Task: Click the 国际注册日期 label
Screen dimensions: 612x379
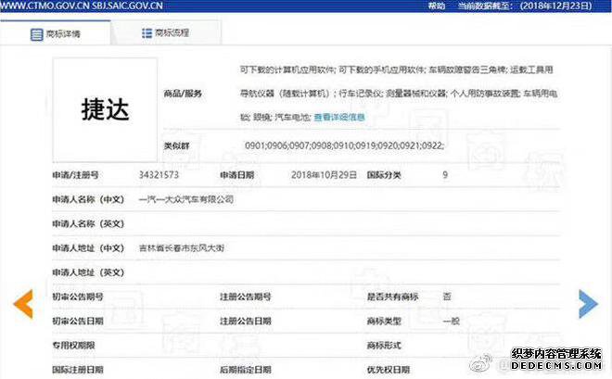Action: (78, 369)
